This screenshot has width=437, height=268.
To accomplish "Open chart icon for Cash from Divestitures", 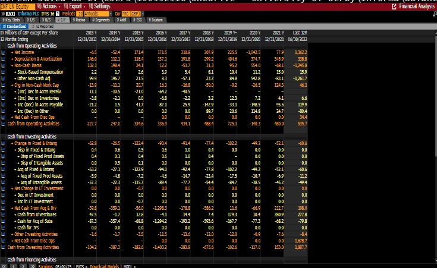I will click(3, 215).
